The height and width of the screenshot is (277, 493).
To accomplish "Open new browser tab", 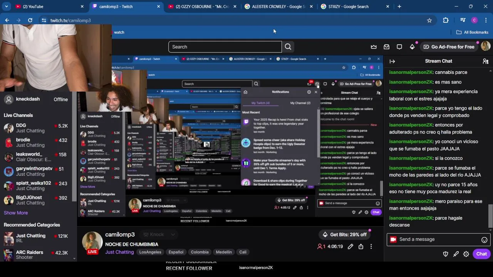I will point(399,7).
